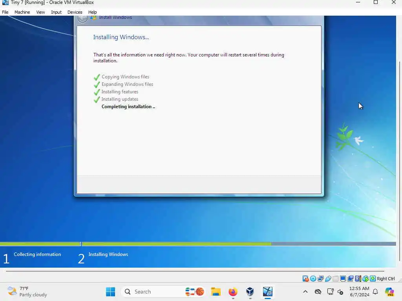Click the Copying Windows files checkmark
Image resolution: width=402 pixels, height=301 pixels.
[x=97, y=77]
